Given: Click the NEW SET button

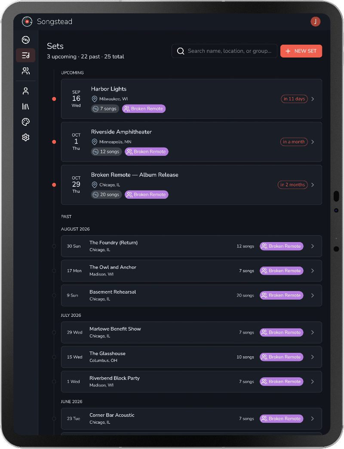Looking at the screenshot, I should click(x=301, y=51).
